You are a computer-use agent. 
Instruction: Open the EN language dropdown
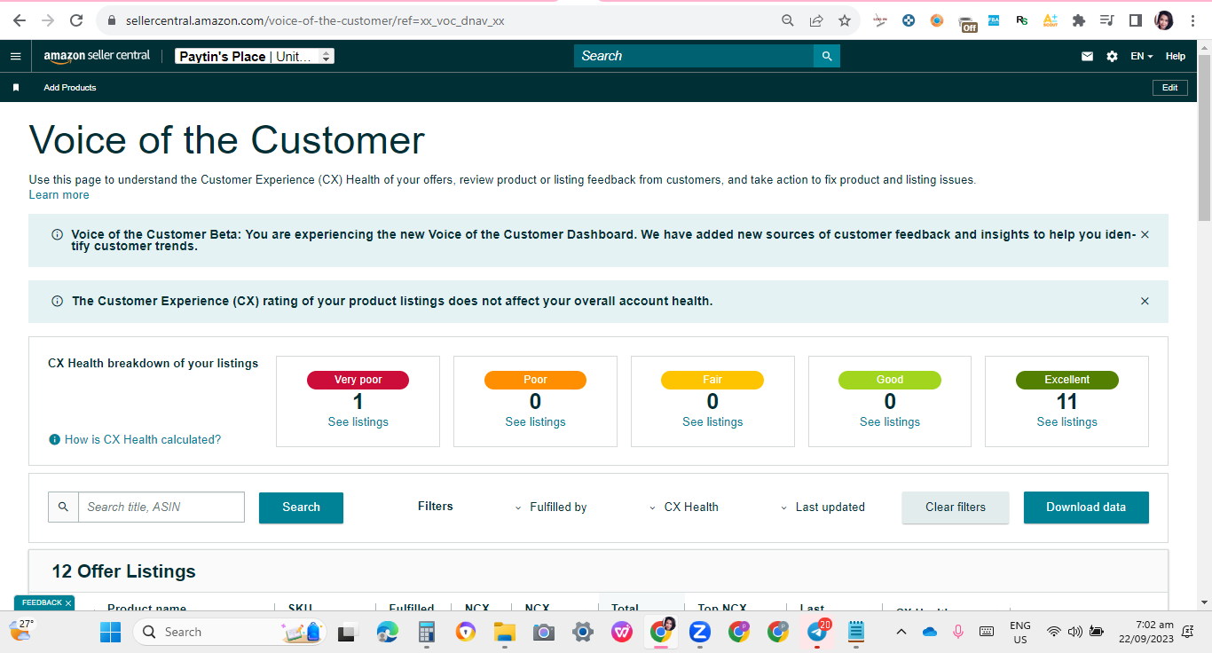click(x=1141, y=56)
